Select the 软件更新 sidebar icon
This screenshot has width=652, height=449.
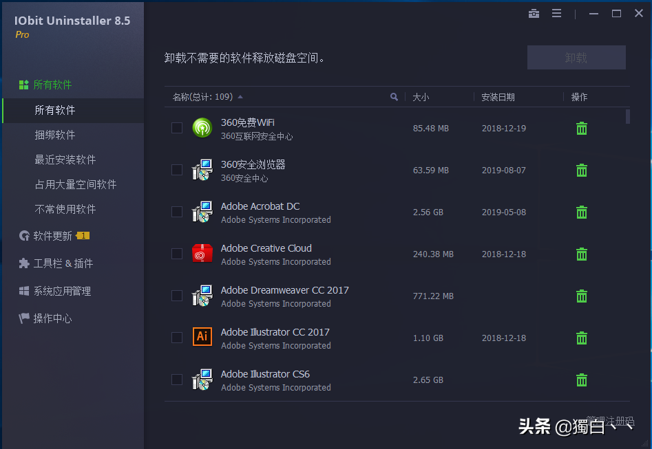(x=23, y=236)
